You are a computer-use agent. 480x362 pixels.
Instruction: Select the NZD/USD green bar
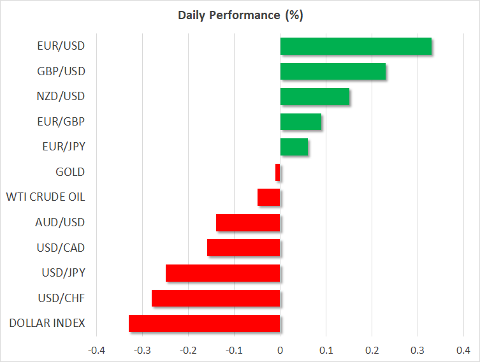pyautogui.click(x=315, y=96)
